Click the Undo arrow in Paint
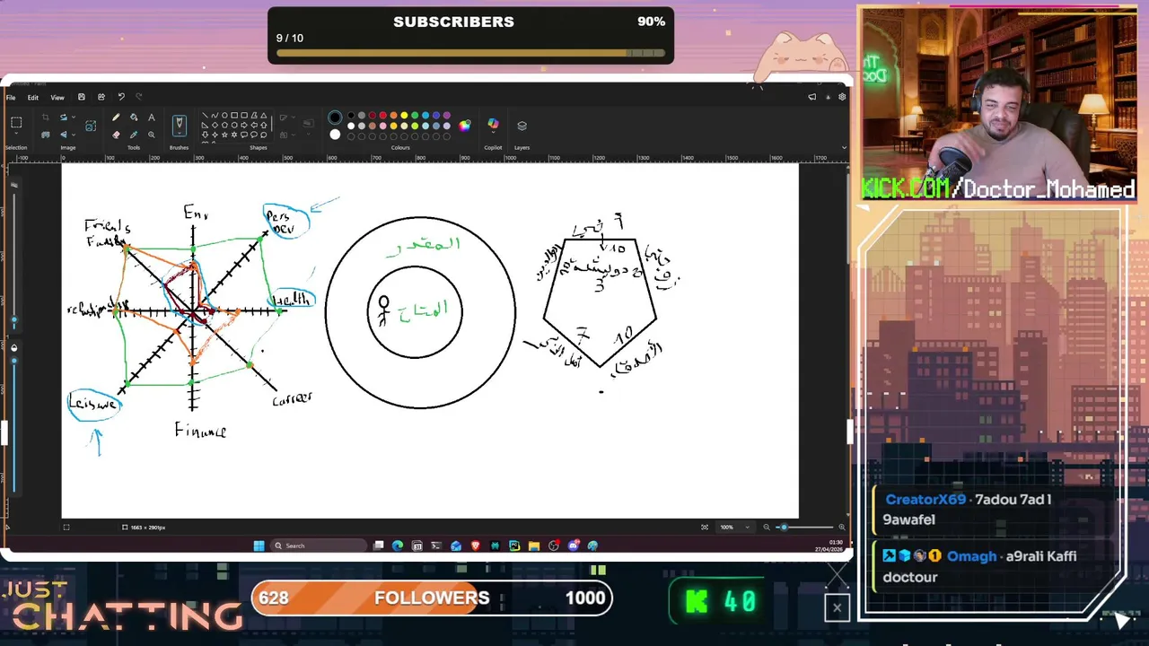 [x=121, y=97]
